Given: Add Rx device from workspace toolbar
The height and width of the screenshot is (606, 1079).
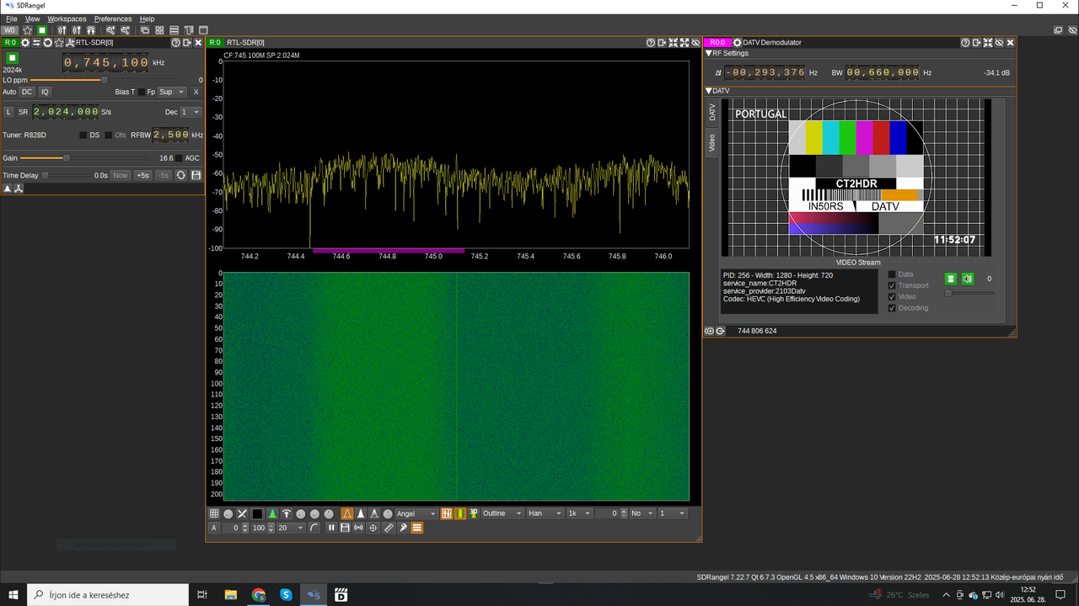Looking at the screenshot, I should pyautogui.click(x=62, y=30).
